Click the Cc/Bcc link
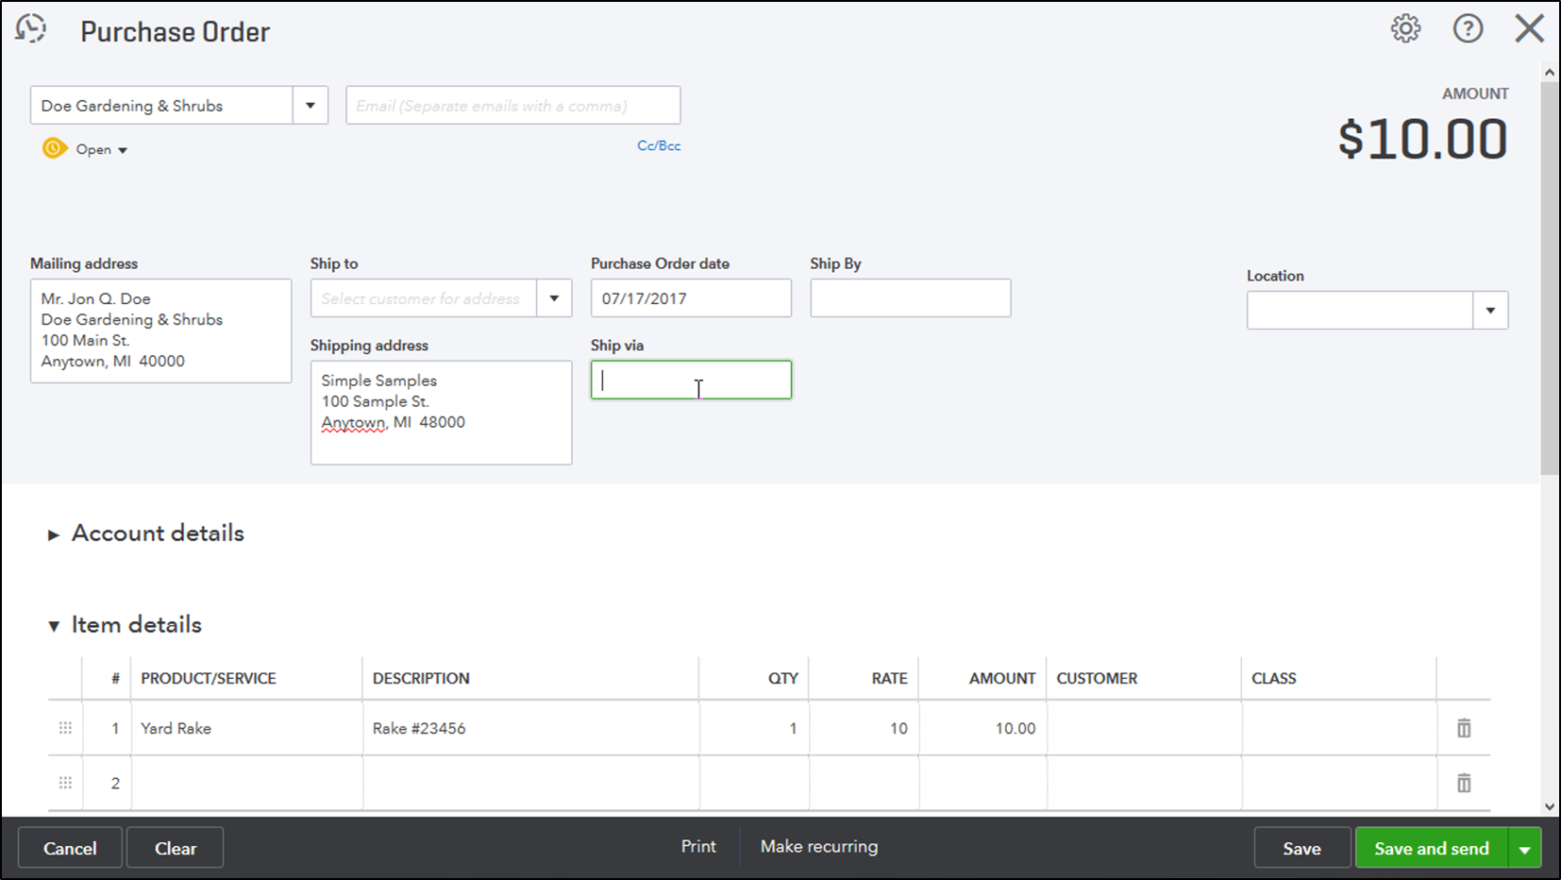Viewport: 1561px width, 880px height. click(658, 145)
